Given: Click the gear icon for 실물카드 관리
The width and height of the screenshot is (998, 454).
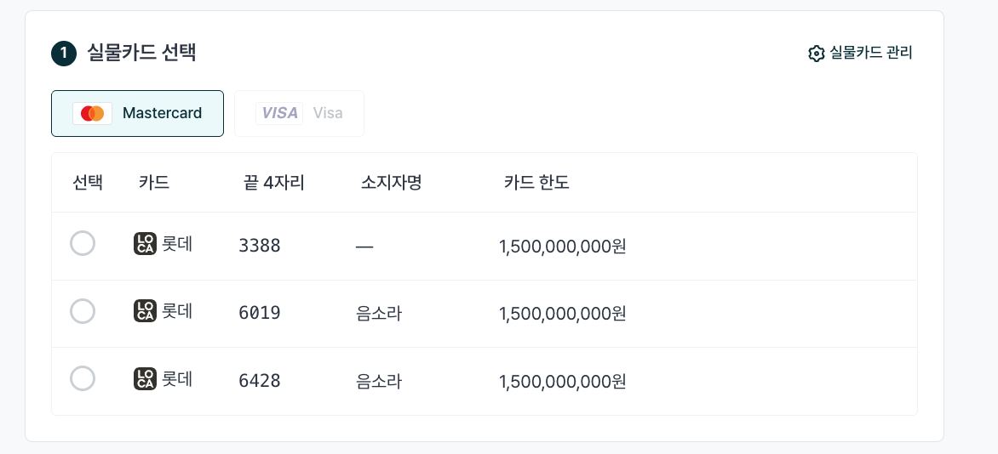Looking at the screenshot, I should pyautogui.click(x=816, y=54).
